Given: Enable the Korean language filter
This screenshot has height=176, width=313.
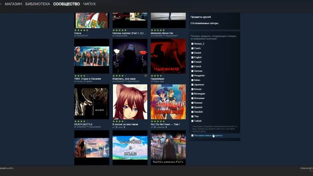Looking at the screenshot, I should pos(192,89).
